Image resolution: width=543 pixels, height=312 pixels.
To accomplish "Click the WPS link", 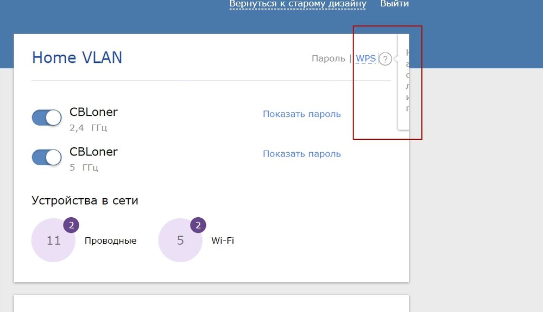I will point(365,58).
